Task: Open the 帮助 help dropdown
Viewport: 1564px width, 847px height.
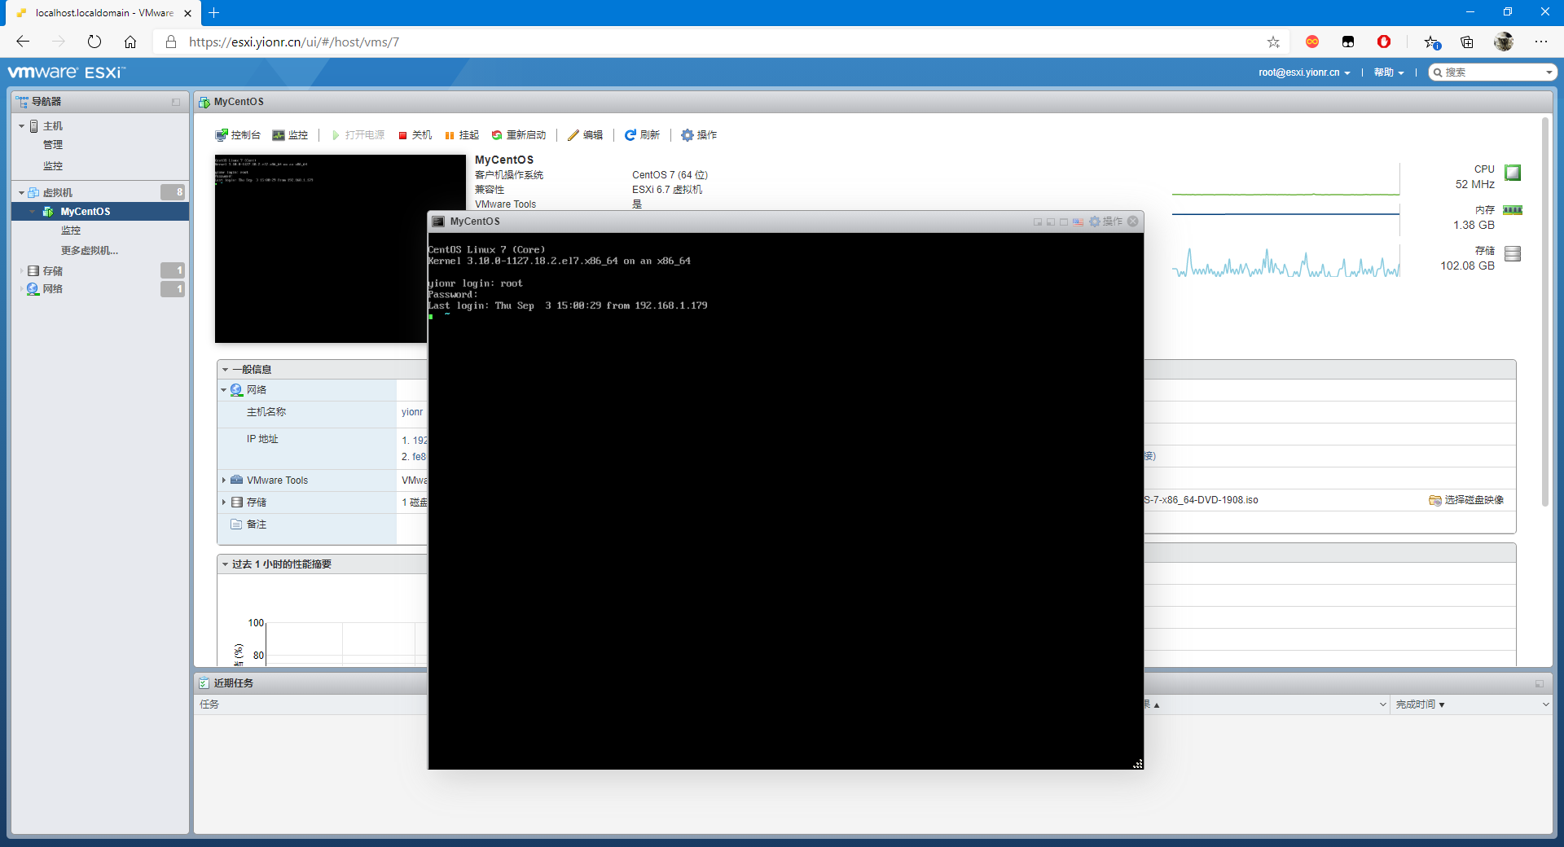Action: click(x=1389, y=72)
